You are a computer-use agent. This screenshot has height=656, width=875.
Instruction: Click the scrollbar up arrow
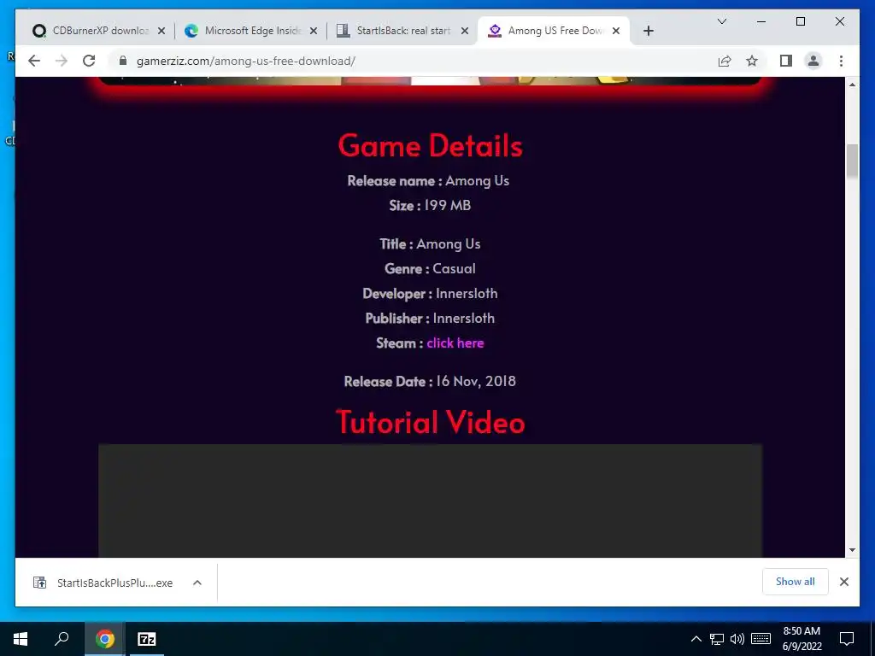[852, 85]
